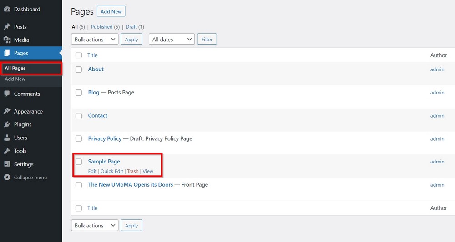Viewport: 455px width, 242px height.
Task: Open the Tools menu label
Action: pos(20,151)
